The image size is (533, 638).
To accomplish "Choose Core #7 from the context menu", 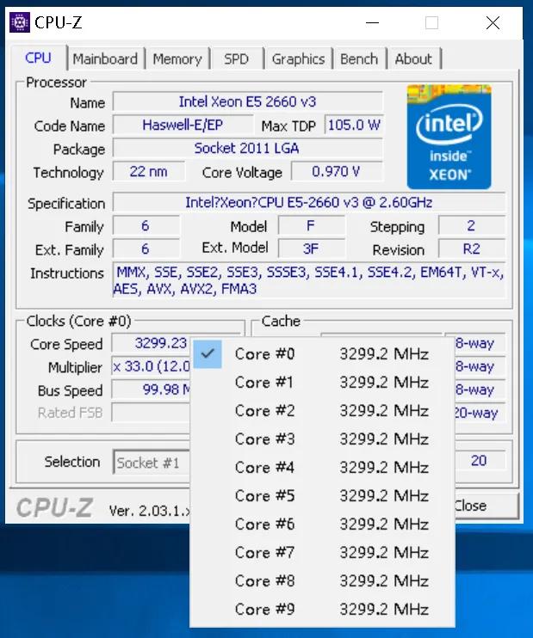I will click(x=320, y=552).
